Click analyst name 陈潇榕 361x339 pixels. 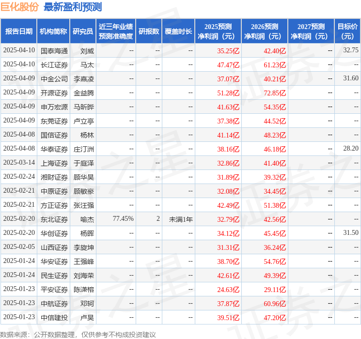tap(84, 290)
